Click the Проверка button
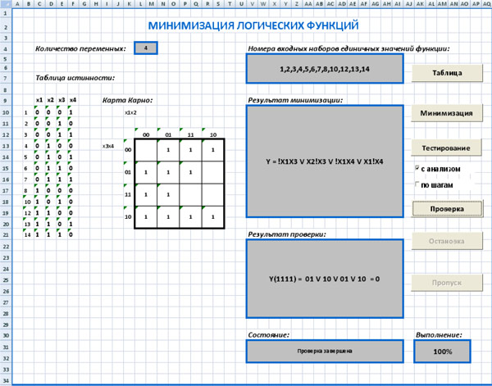492x386 pixels. [x=447, y=209]
